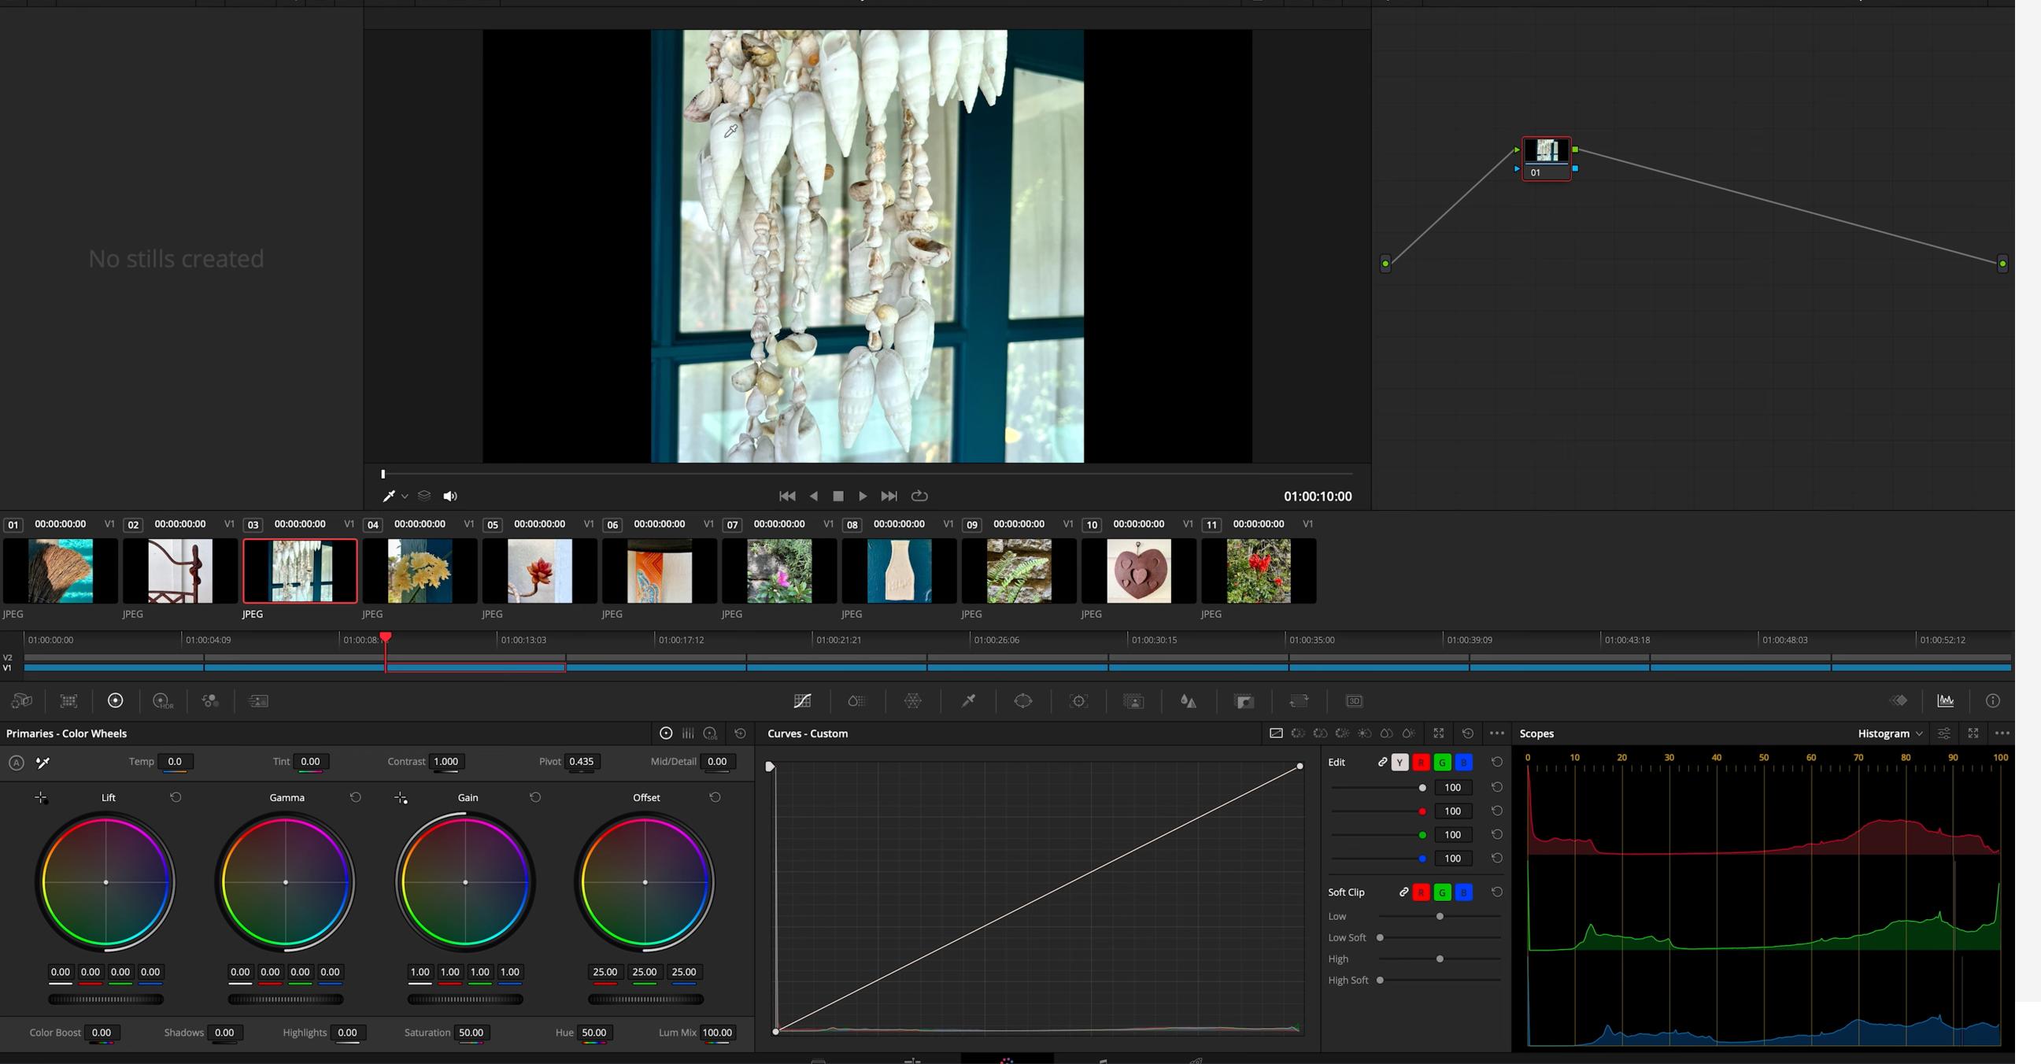Open the Blur and sharpen palette
The height and width of the screenshot is (1064, 2041).
coord(1188,701)
